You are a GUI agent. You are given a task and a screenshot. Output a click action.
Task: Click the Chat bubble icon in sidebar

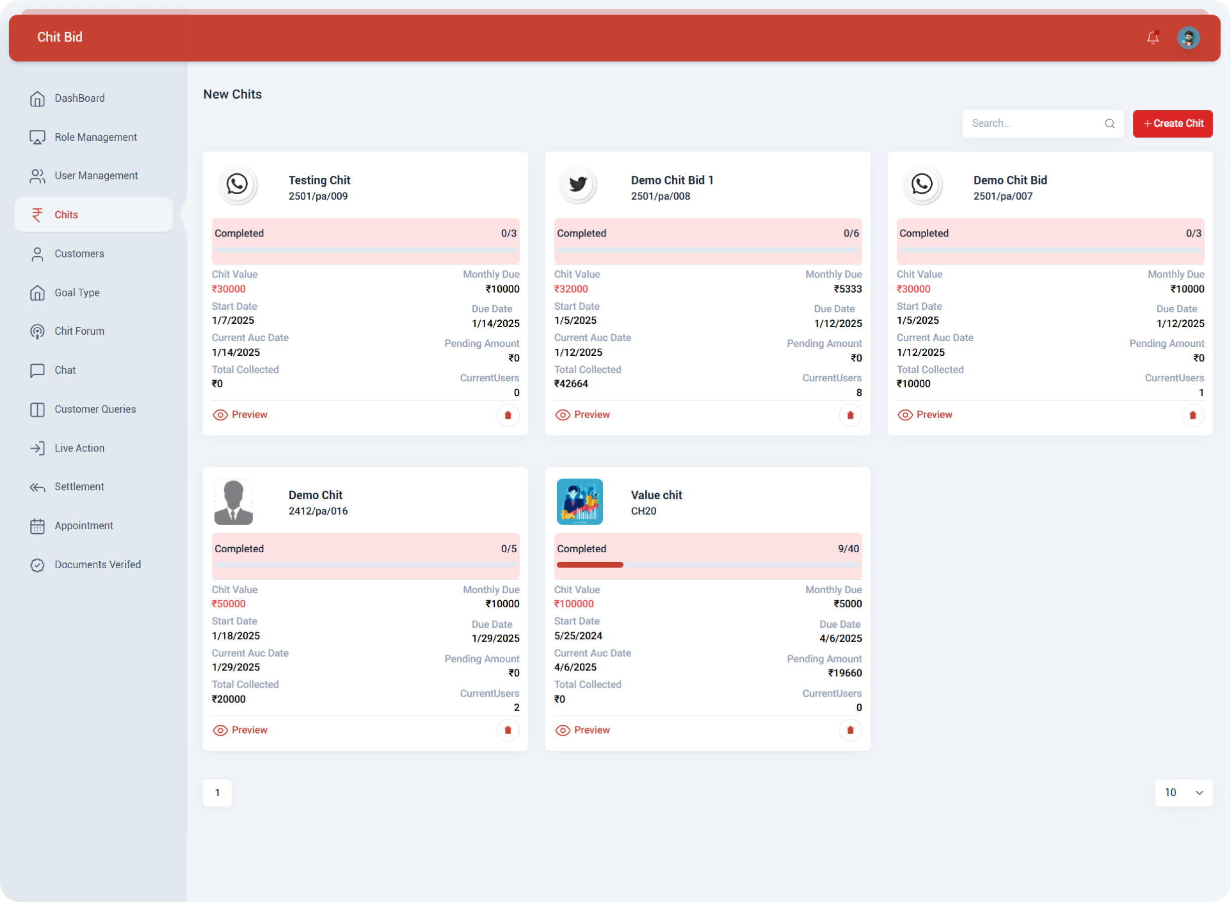(x=37, y=370)
